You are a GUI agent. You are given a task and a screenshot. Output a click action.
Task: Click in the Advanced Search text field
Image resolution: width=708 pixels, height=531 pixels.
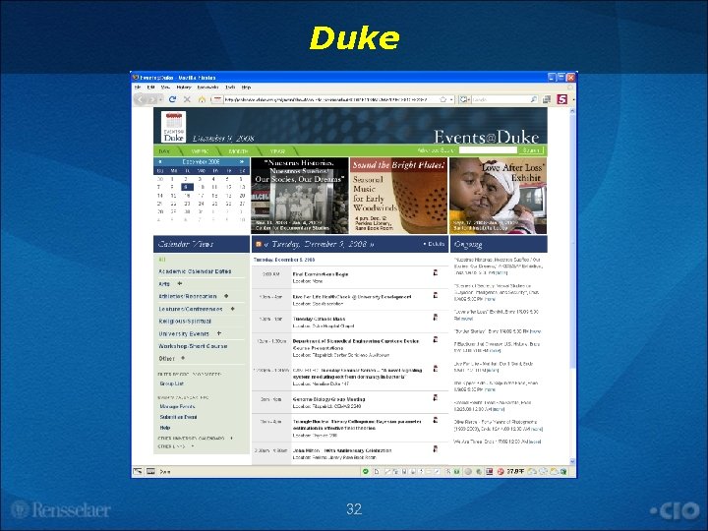click(x=488, y=150)
